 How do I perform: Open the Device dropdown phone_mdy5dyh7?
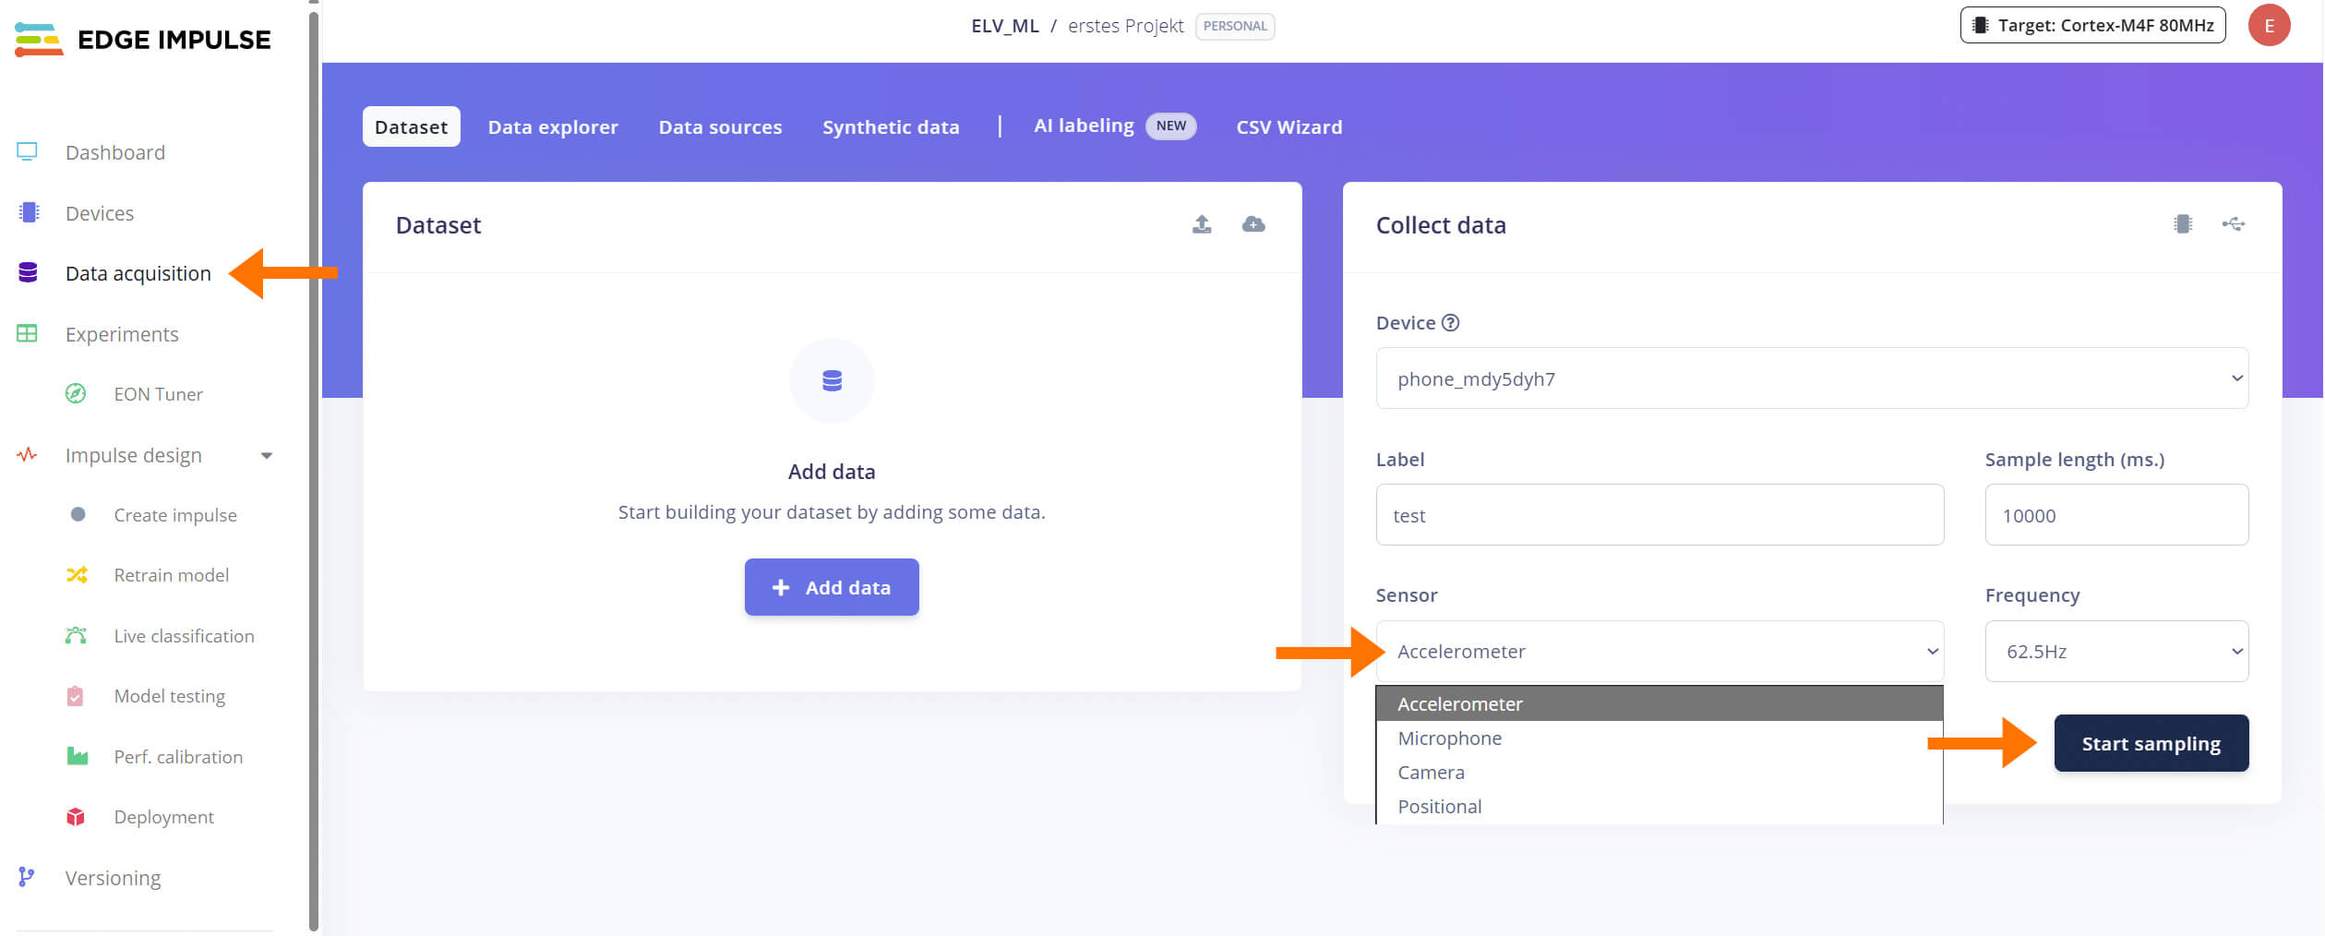pos(1812,378)
